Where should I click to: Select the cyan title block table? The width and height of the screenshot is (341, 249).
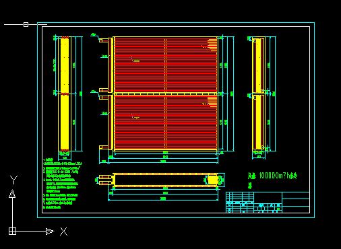tap(268, 202)
